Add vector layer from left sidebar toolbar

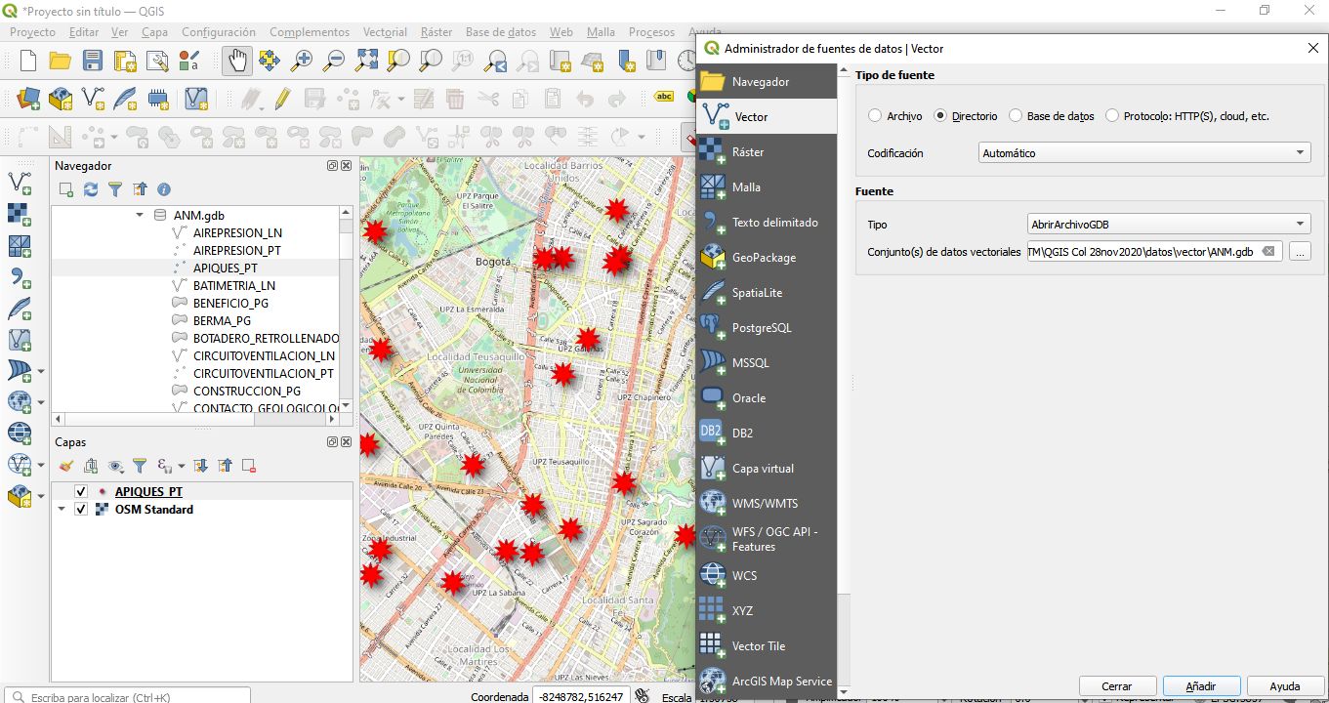[19, 182]
